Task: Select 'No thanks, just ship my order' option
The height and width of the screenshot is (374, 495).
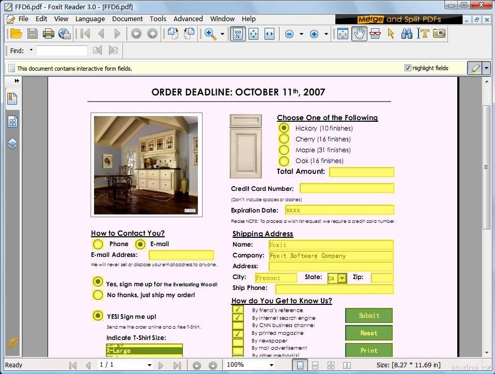Action: [98, 295]
